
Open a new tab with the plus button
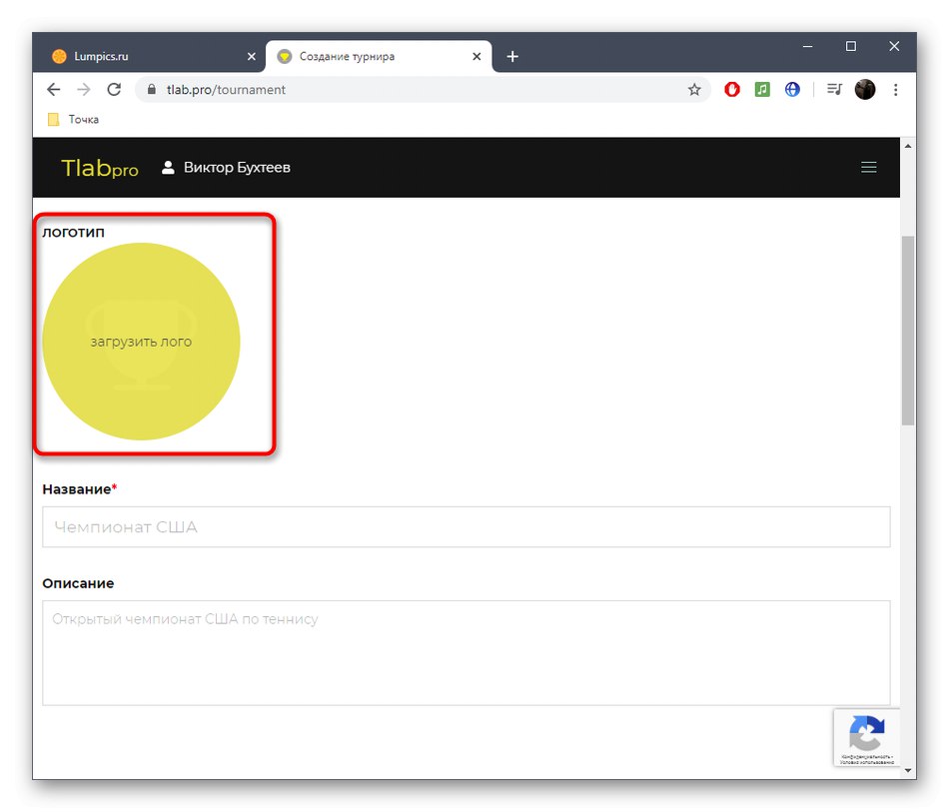coord(512,56)
